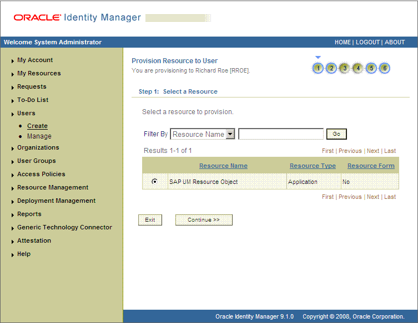The width and height of the screenshot is (418, 323).
Task: Click the HOME link
Action: tap(343, 42)
